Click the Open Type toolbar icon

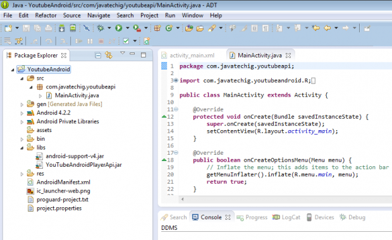(x=189, y=28)
